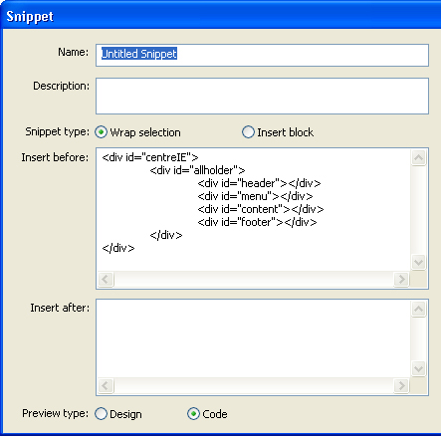Viewport: 441px width, 436px height.
Task: Click up arrow in Insert before scrollbar
Action: [418, 157]
